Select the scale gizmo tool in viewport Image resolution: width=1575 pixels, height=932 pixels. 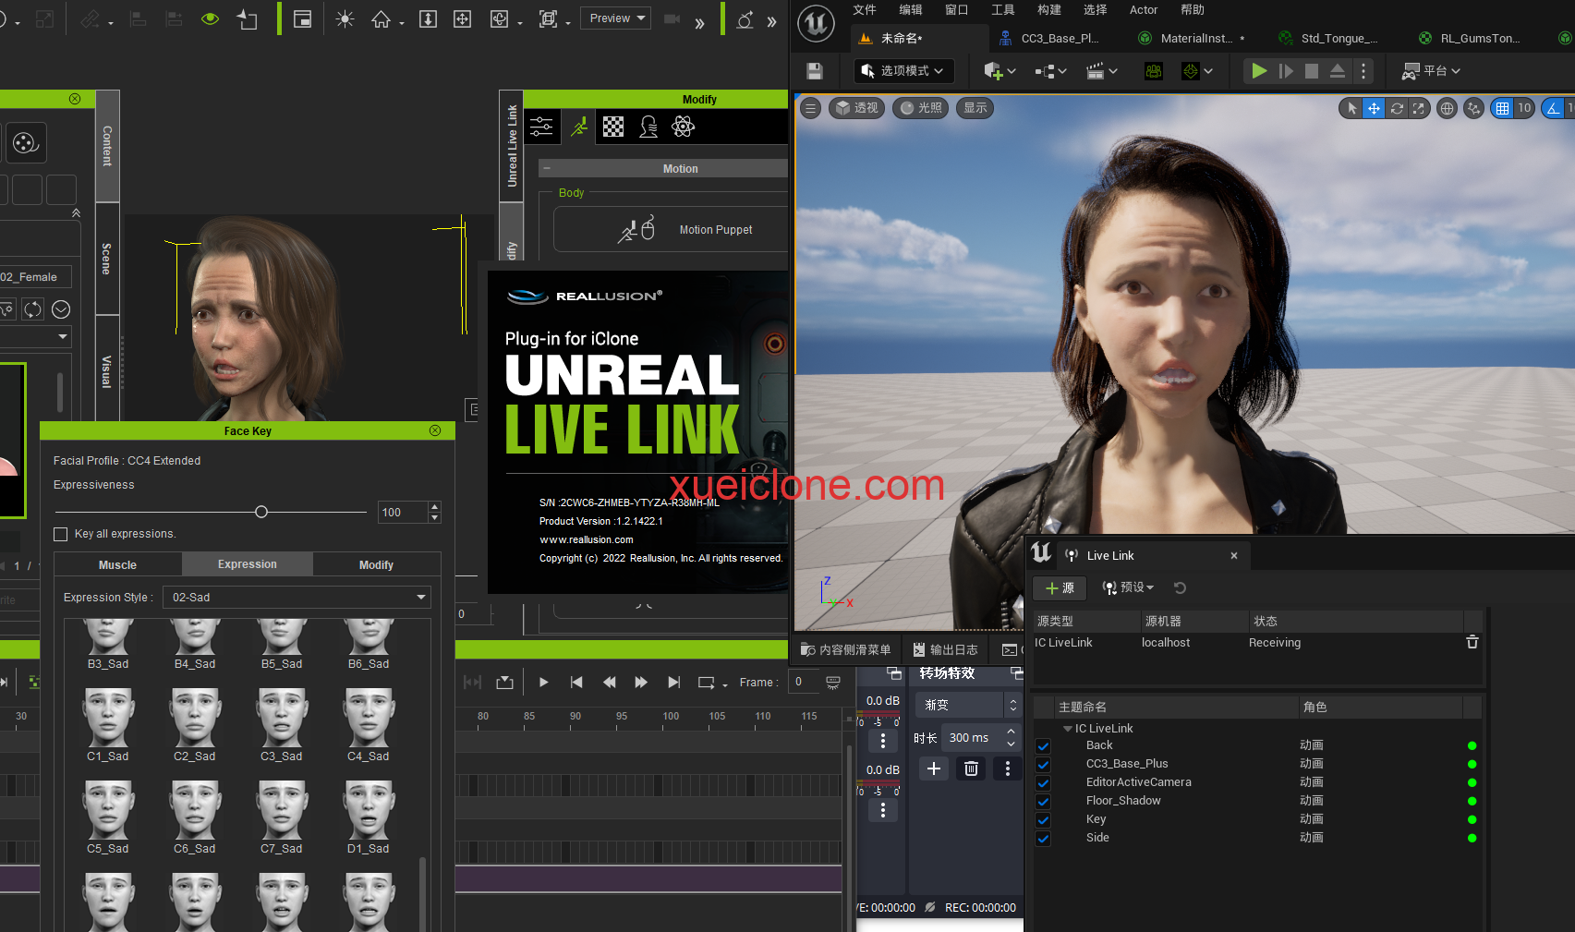coord(1418,108)
